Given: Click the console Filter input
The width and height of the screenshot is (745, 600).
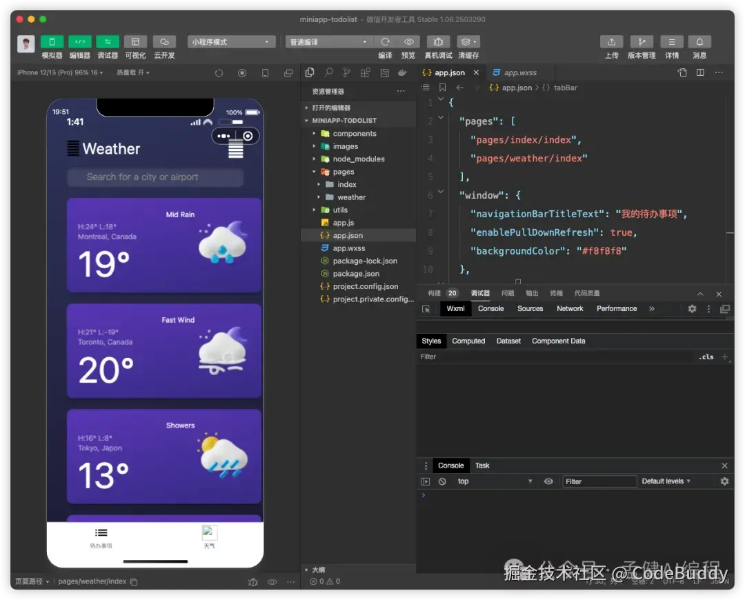Looking at the screenshot, I should tap(599, 481).
